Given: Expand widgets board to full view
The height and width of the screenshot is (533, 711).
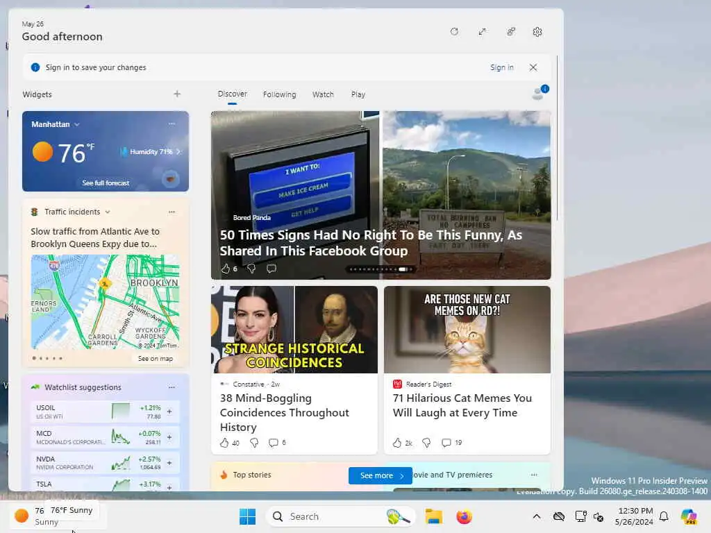Looking at the screenshot, I should pyautogui.click(x=482, y=32).
